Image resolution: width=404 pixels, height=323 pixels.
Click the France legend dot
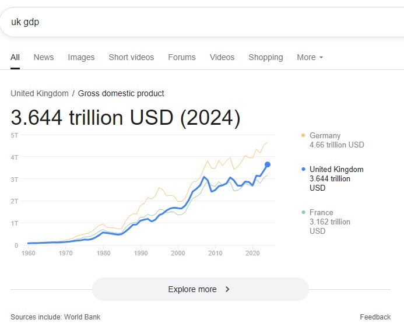pos(303,212)
